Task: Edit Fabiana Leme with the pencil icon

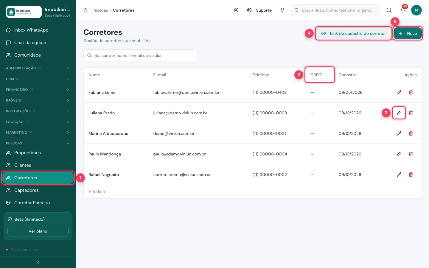Action: pos(399,92)
